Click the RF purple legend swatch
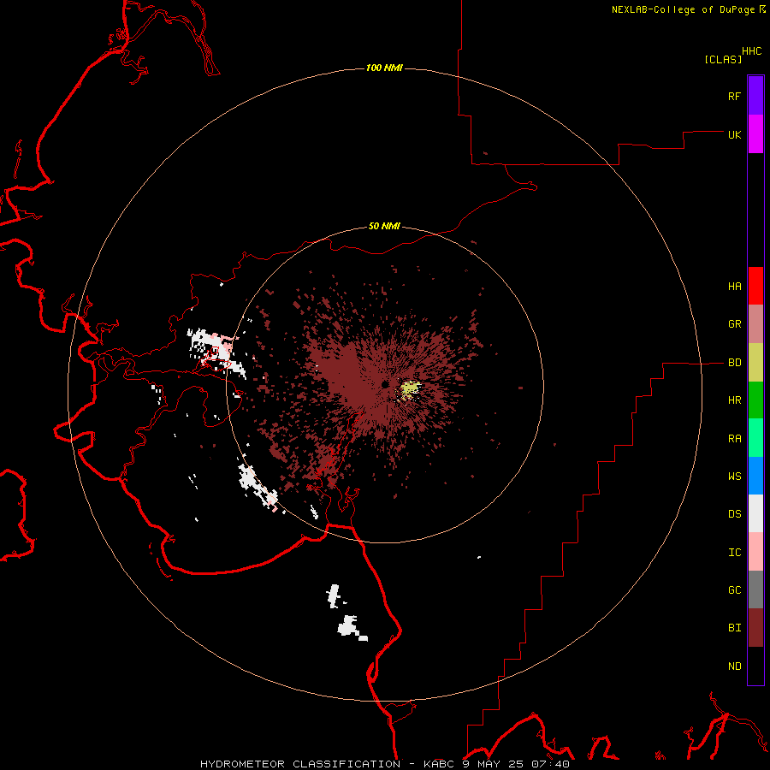770x770 pixels. pyautogui.click(x=755, y=96)
